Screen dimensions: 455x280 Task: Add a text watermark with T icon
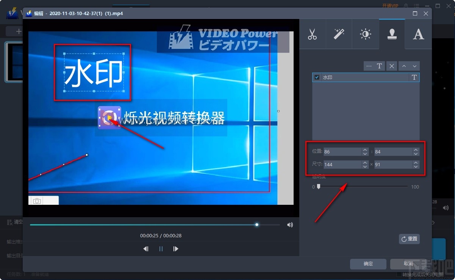(x=378, y=66)
